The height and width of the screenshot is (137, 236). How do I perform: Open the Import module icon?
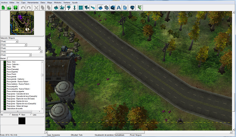pyautogui.click(x=125, y=8)
